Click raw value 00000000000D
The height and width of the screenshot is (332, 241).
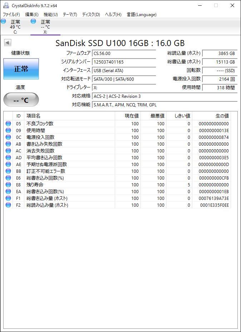(x=213, y=164)
